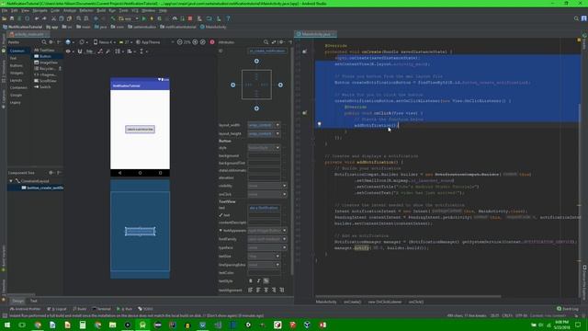Click the Cut scissors icon
The height and width of the screenshot is (331, 588).
pos(53,18)
